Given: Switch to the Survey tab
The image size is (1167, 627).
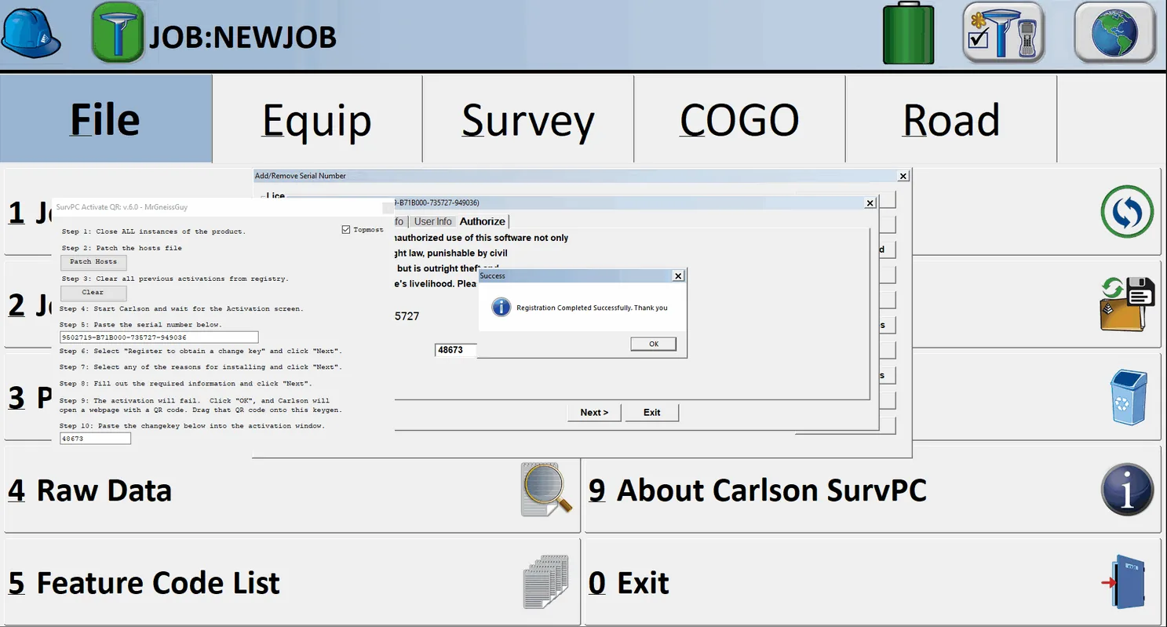Looking at the screenshot, I should point(528,119).
